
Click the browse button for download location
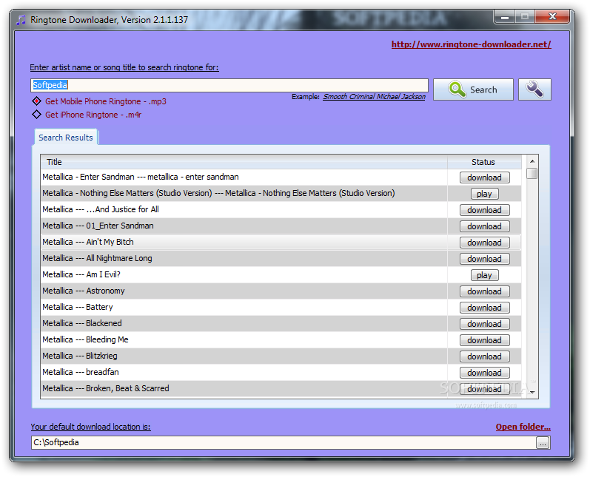[x=543, y=443]
